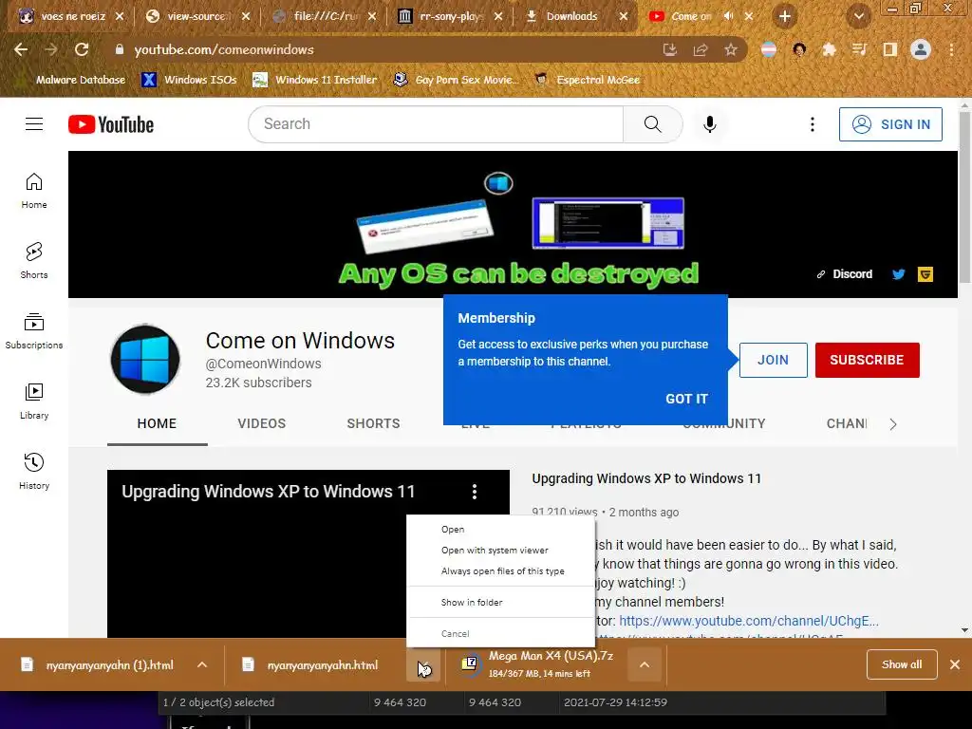This screenshot has width=972, height=729.
Task: Open Malware Database bookmark
Action: [72, 80]
